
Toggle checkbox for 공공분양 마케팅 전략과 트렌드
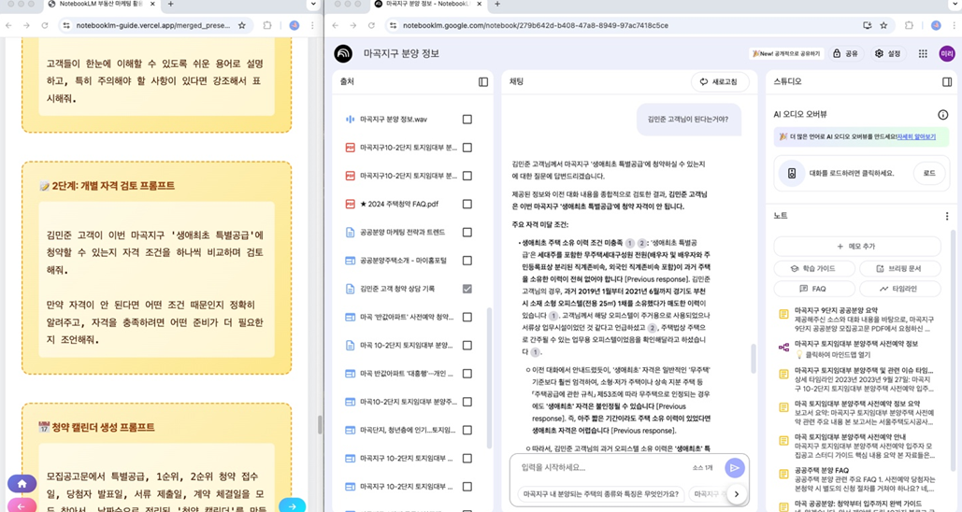tap(467, 232)
